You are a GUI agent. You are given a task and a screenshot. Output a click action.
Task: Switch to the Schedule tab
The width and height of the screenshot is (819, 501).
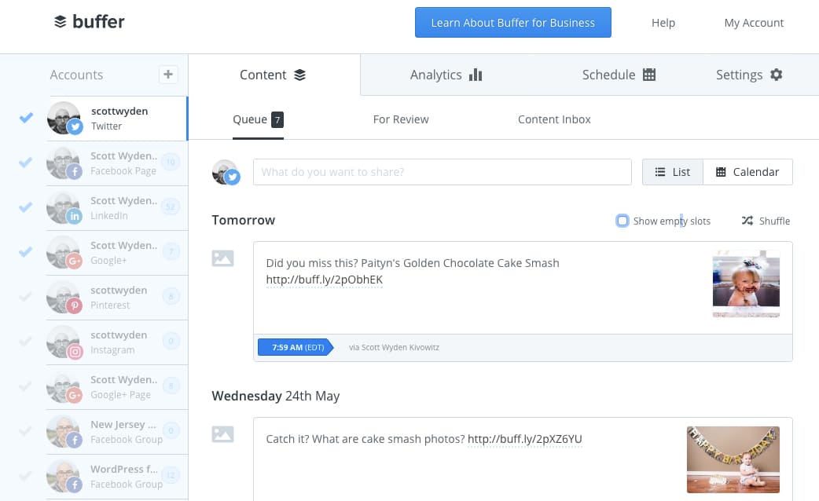coord(619,75)
